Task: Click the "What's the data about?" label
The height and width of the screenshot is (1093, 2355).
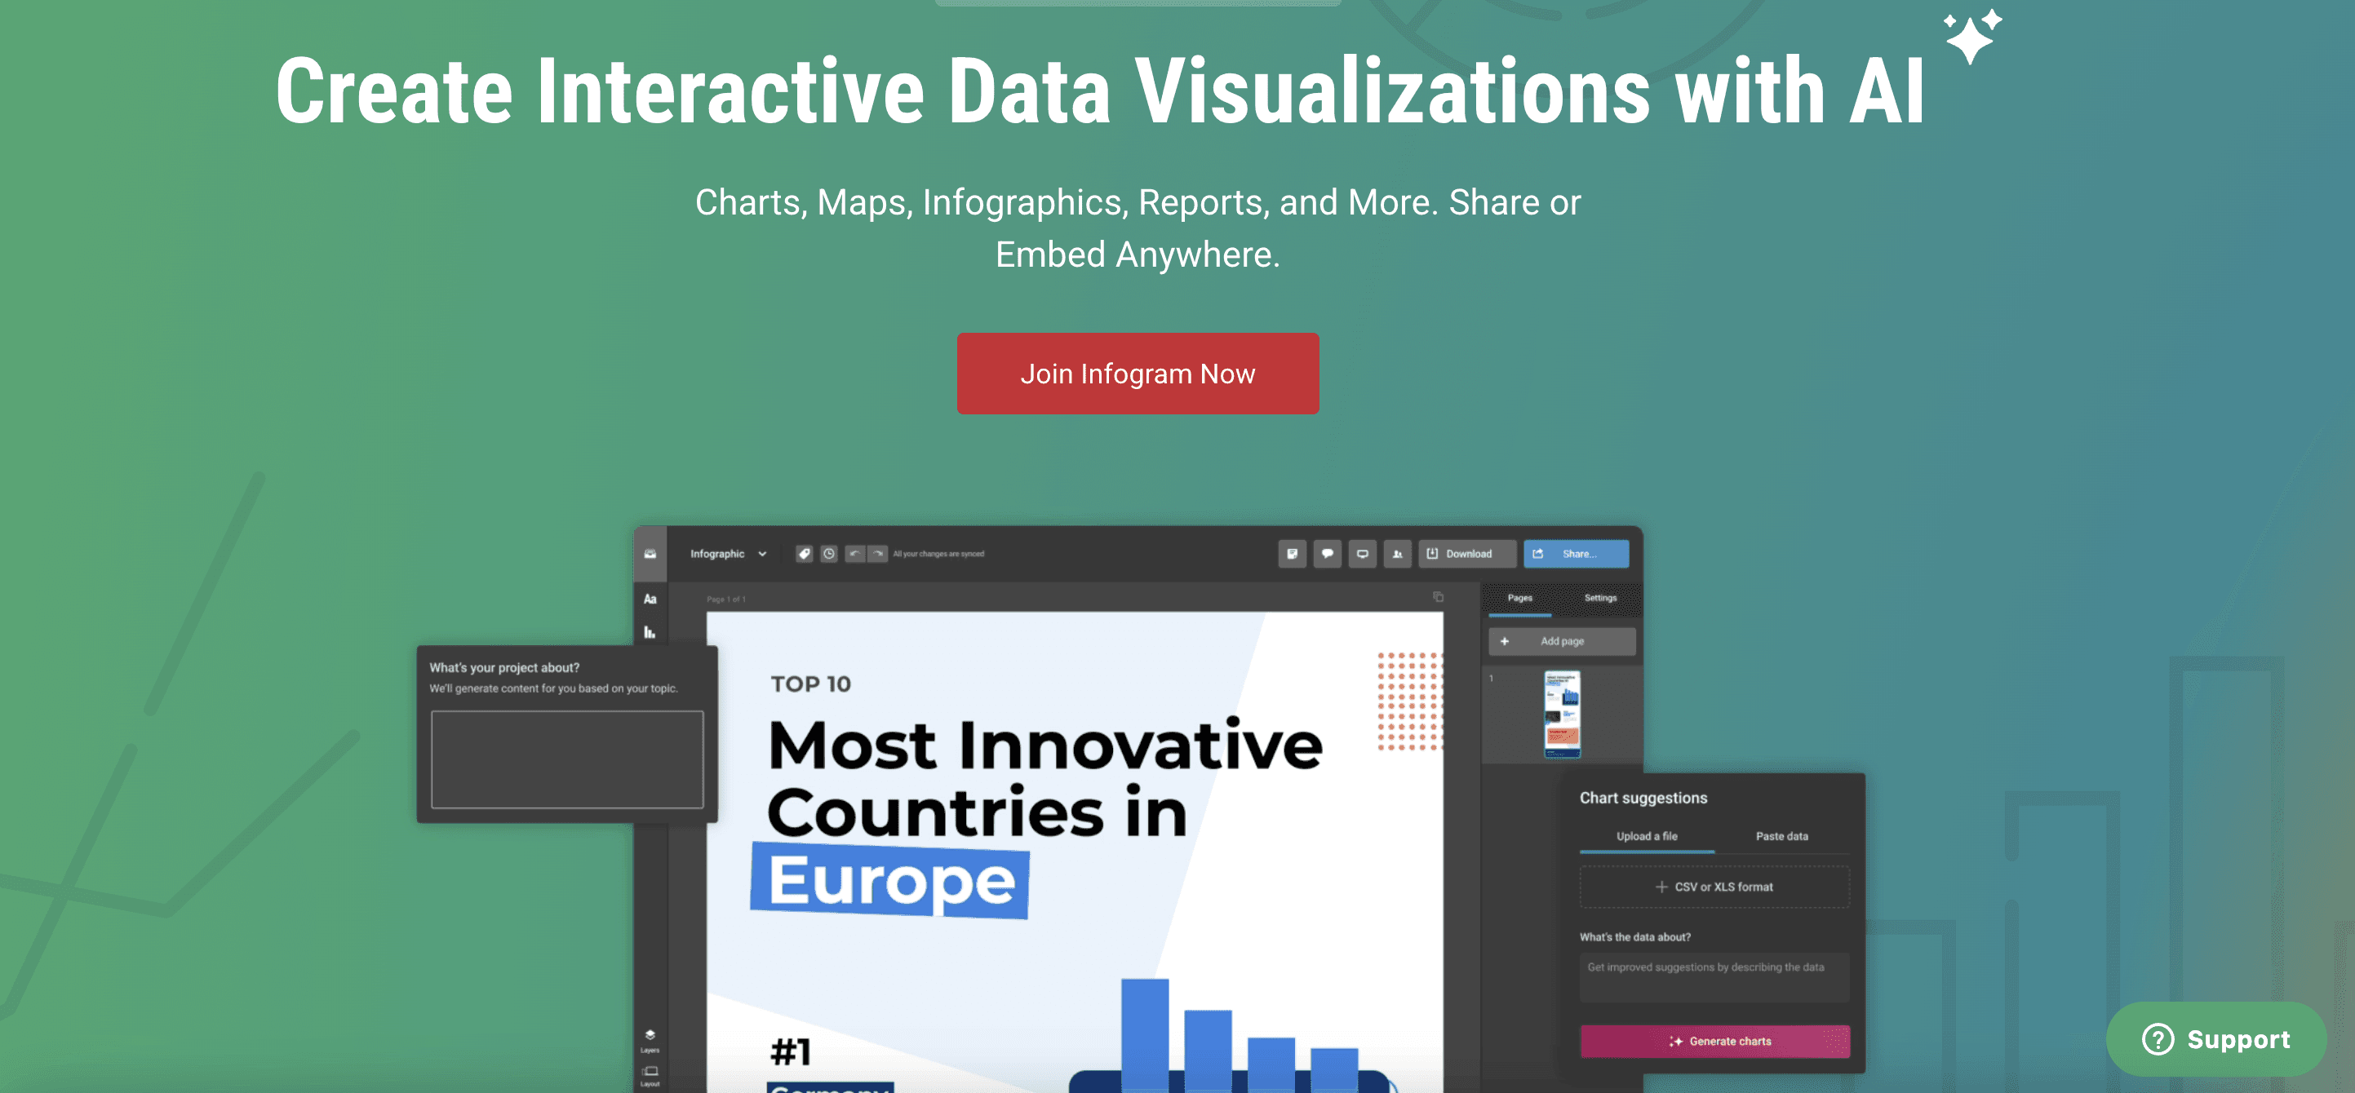Action: coord(1634,938)
